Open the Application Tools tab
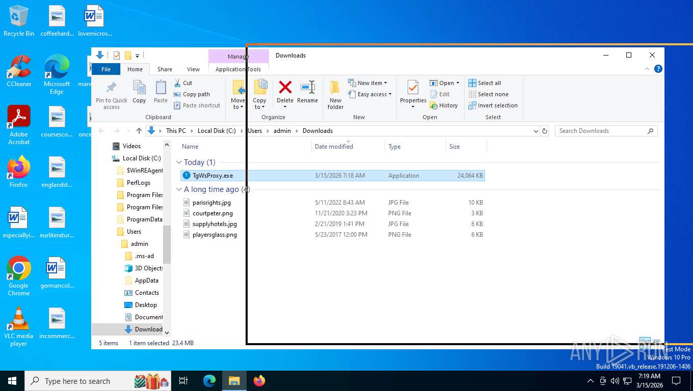This screenshot has width=693, height=391. [238, 69]
